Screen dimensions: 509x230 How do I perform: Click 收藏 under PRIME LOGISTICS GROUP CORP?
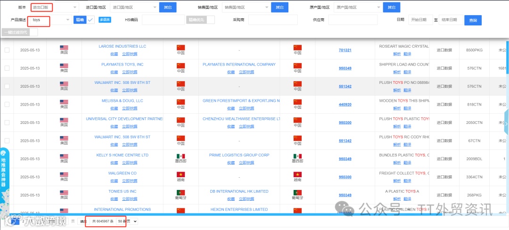(231, 163)
